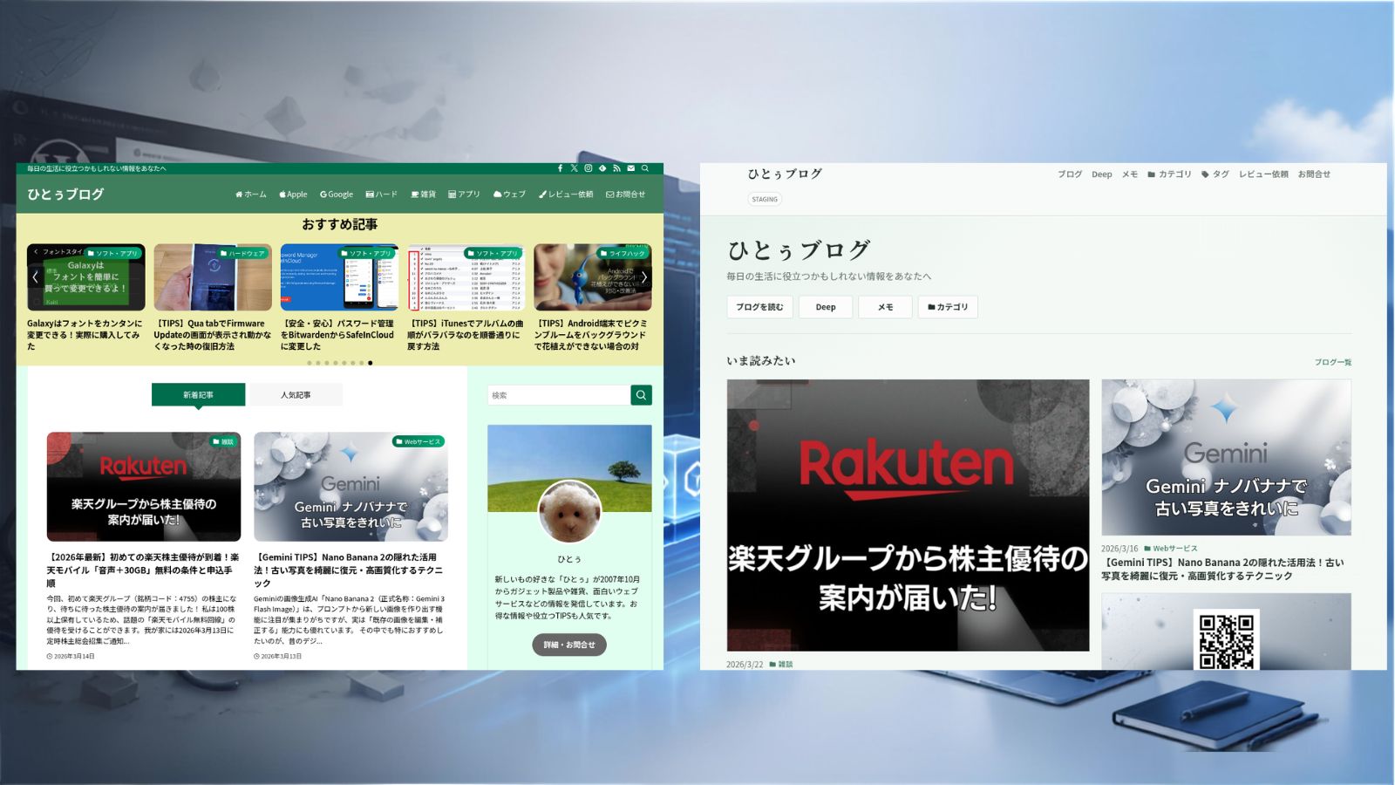Open Galaxy font carousel card thumbnail
Viewport: 1395px width, 785px height.
click(85, 277)
